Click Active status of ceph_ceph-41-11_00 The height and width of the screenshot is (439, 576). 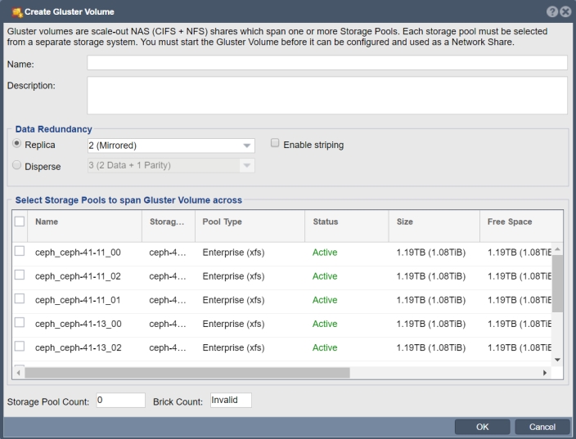325,253
